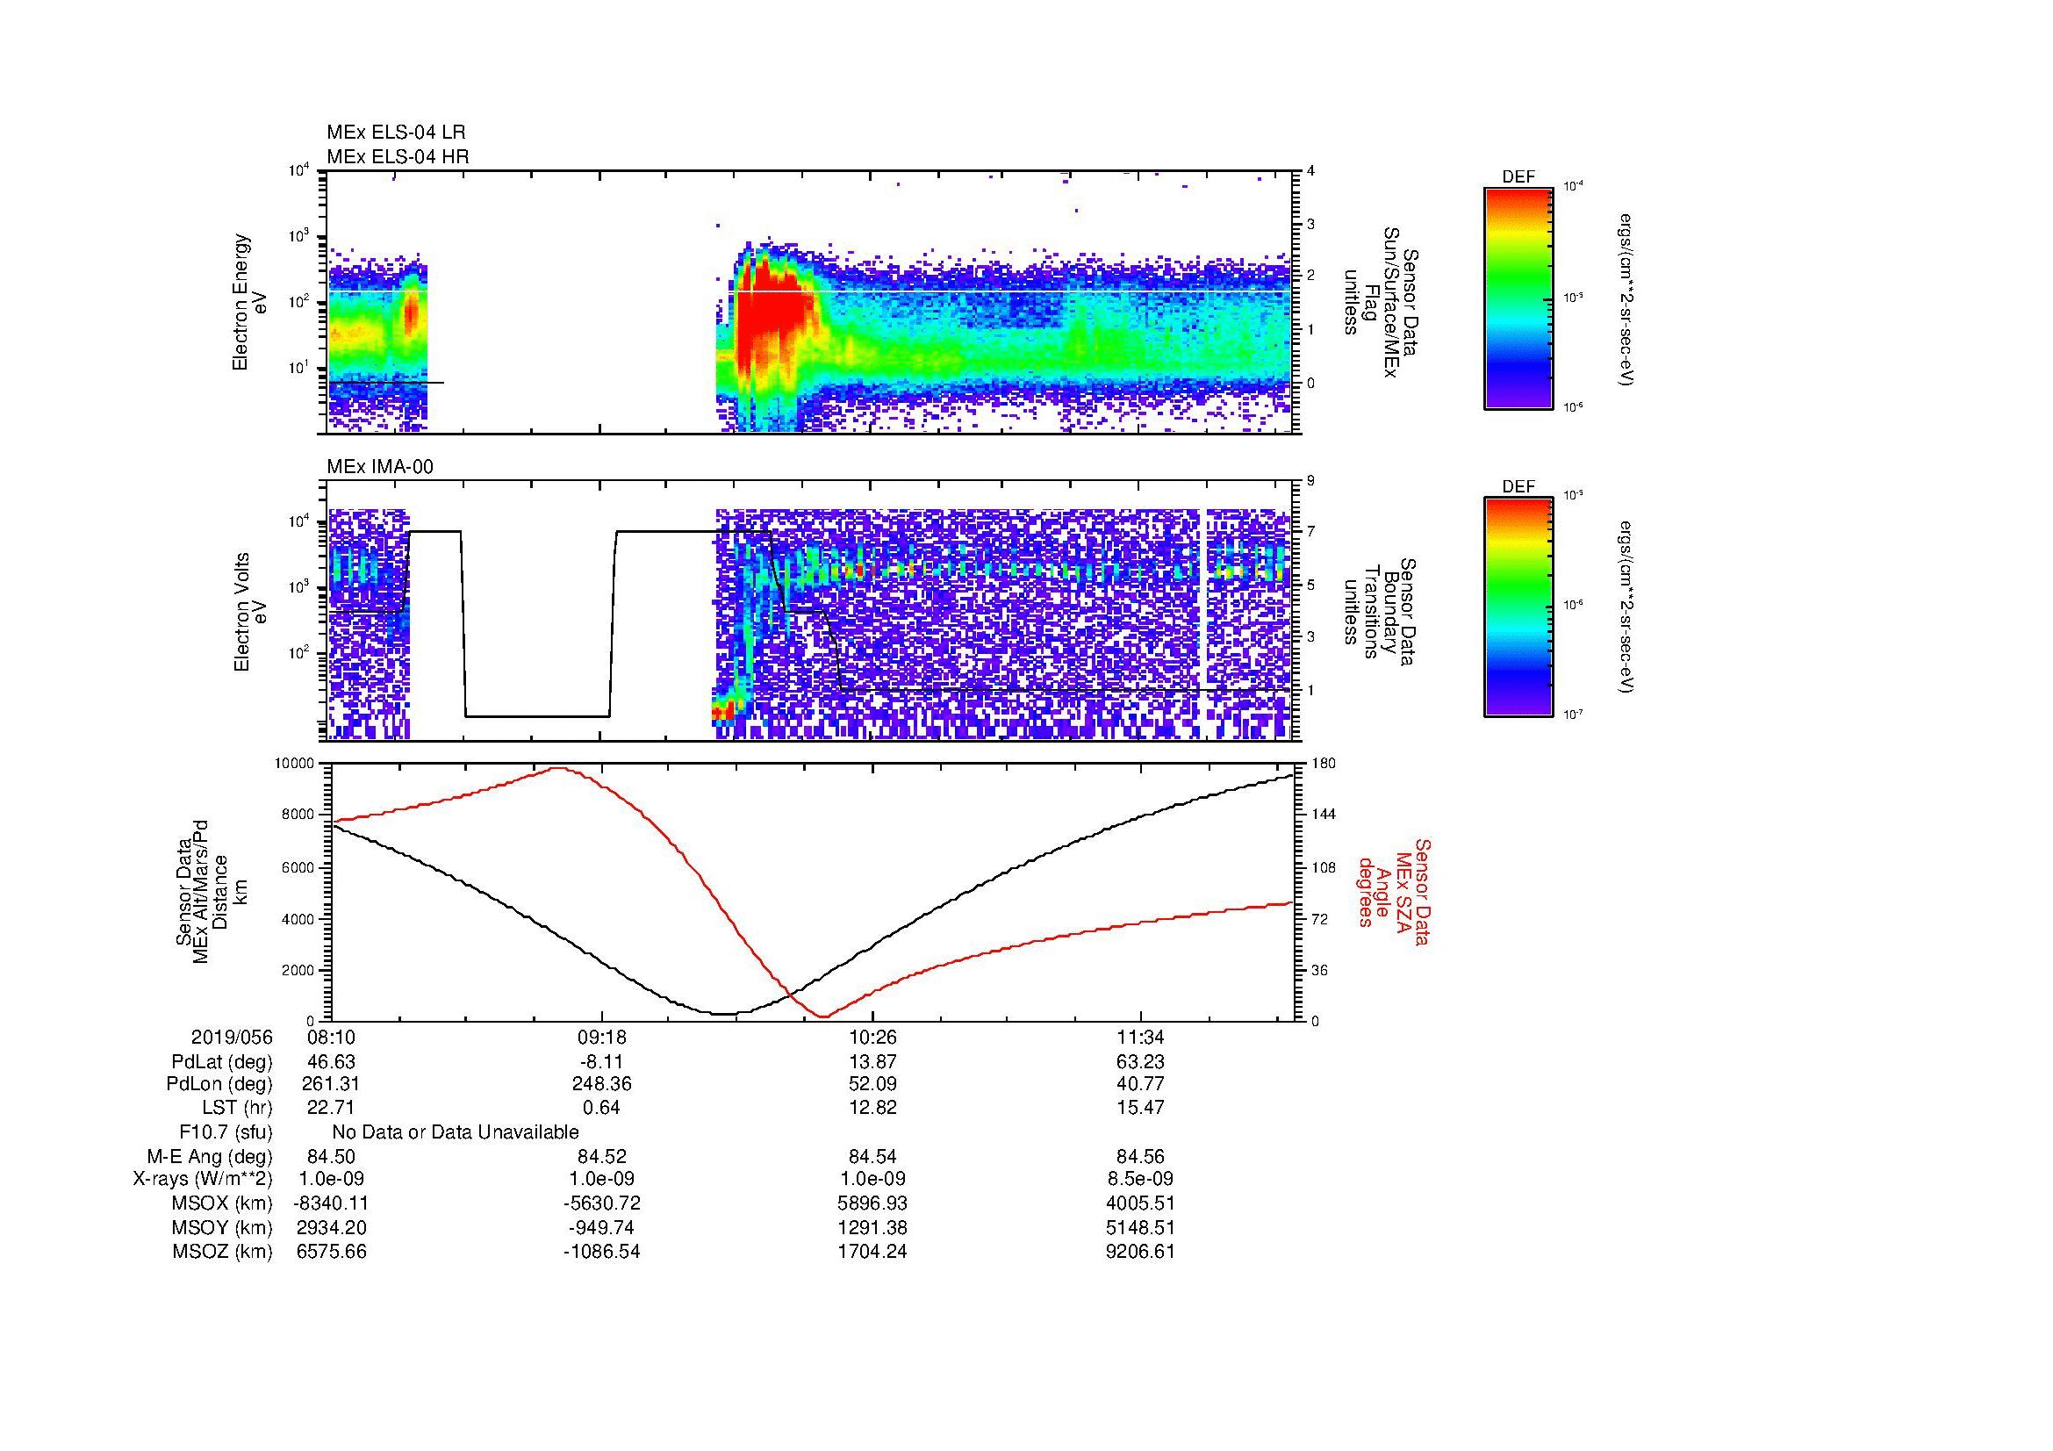Screen dimensions: 2053x1451
Task: Click the 'MEx IMA-00' panel title
Action: tap(380, 467)
